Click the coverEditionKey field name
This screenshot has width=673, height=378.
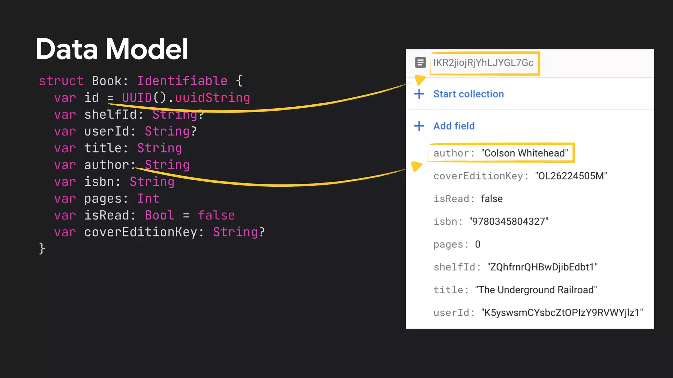pyautogui.click(x=481, y=176)
